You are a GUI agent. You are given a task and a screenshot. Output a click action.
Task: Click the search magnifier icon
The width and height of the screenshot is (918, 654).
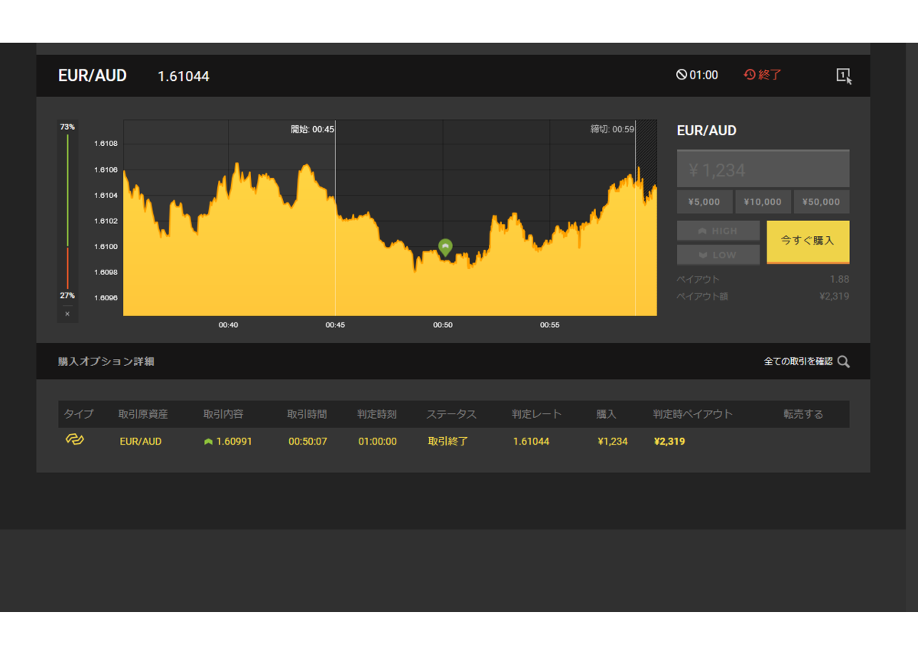[843, 361]
